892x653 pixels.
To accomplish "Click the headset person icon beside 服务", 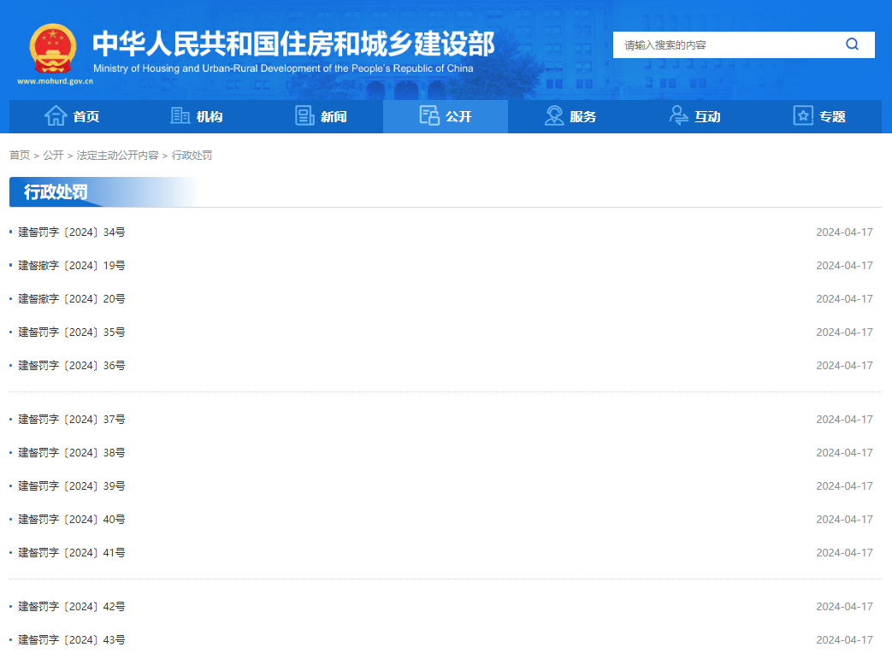I will coord(553,115).
